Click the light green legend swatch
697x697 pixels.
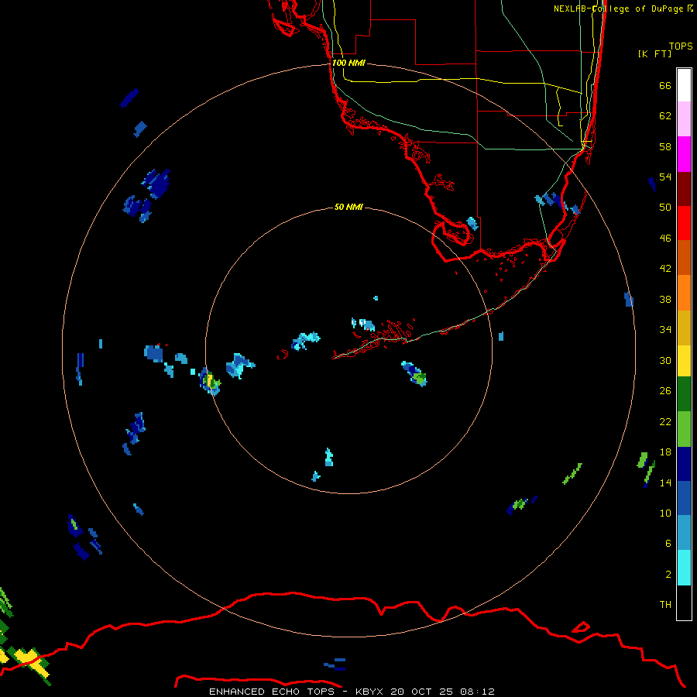coord(684,429)
